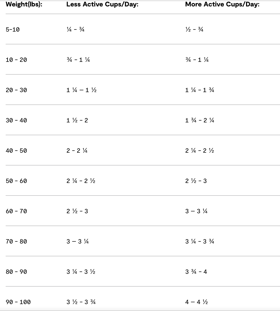Click Less Active value for 5-10 lbs
Image resolution: width=280 pixels, height=311 pixels.
pos(75,30)
